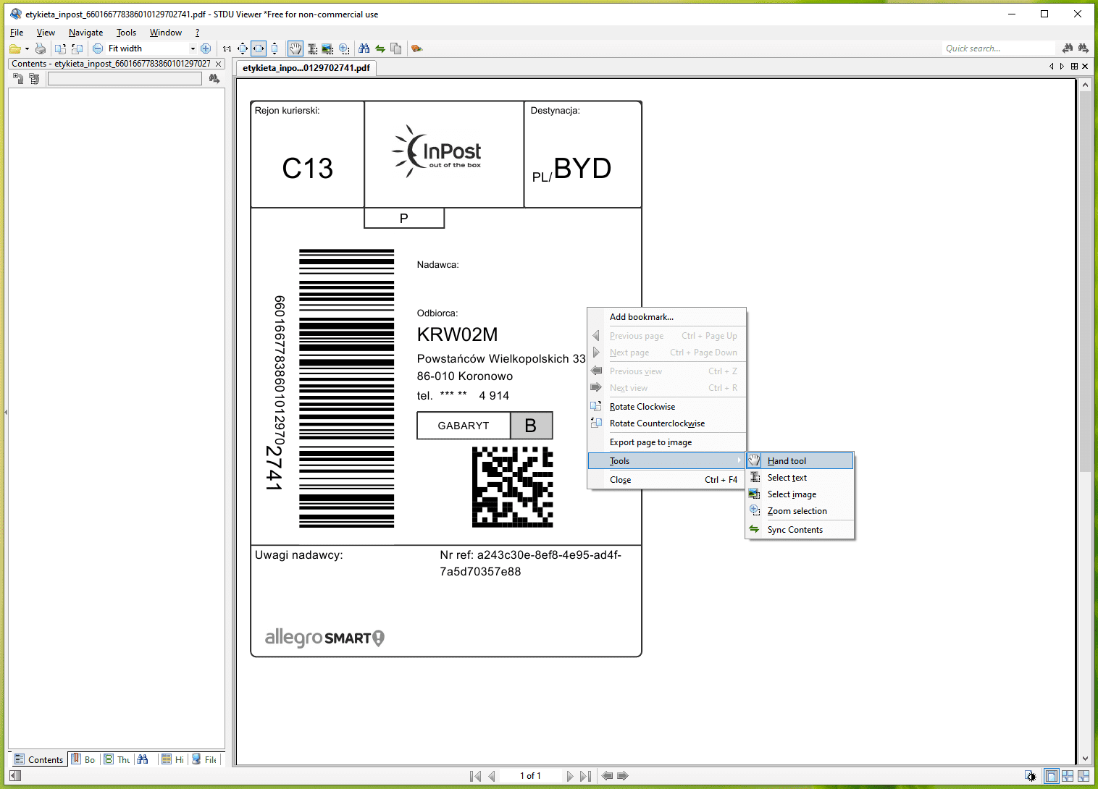Viewport: 1098px width, 789px height.
Task: Choose Close in the context menu
Action: pos(666,480)
